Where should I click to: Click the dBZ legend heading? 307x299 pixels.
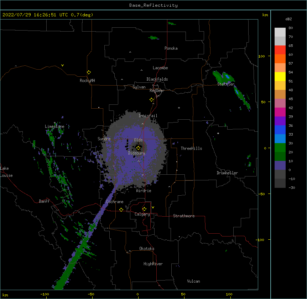tap(288, 19)
